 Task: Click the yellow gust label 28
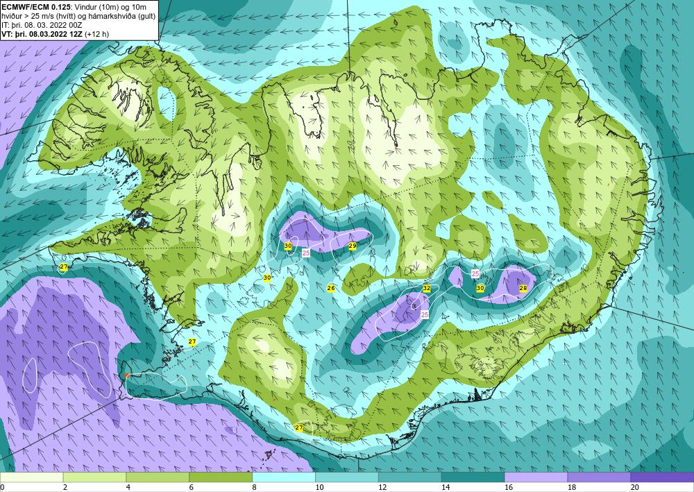(x=523, y=289)
